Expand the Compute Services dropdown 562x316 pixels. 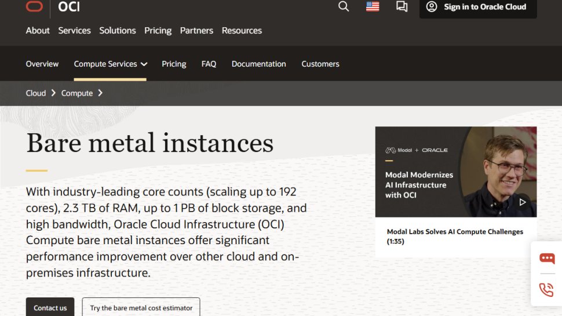tap(111, 64)
